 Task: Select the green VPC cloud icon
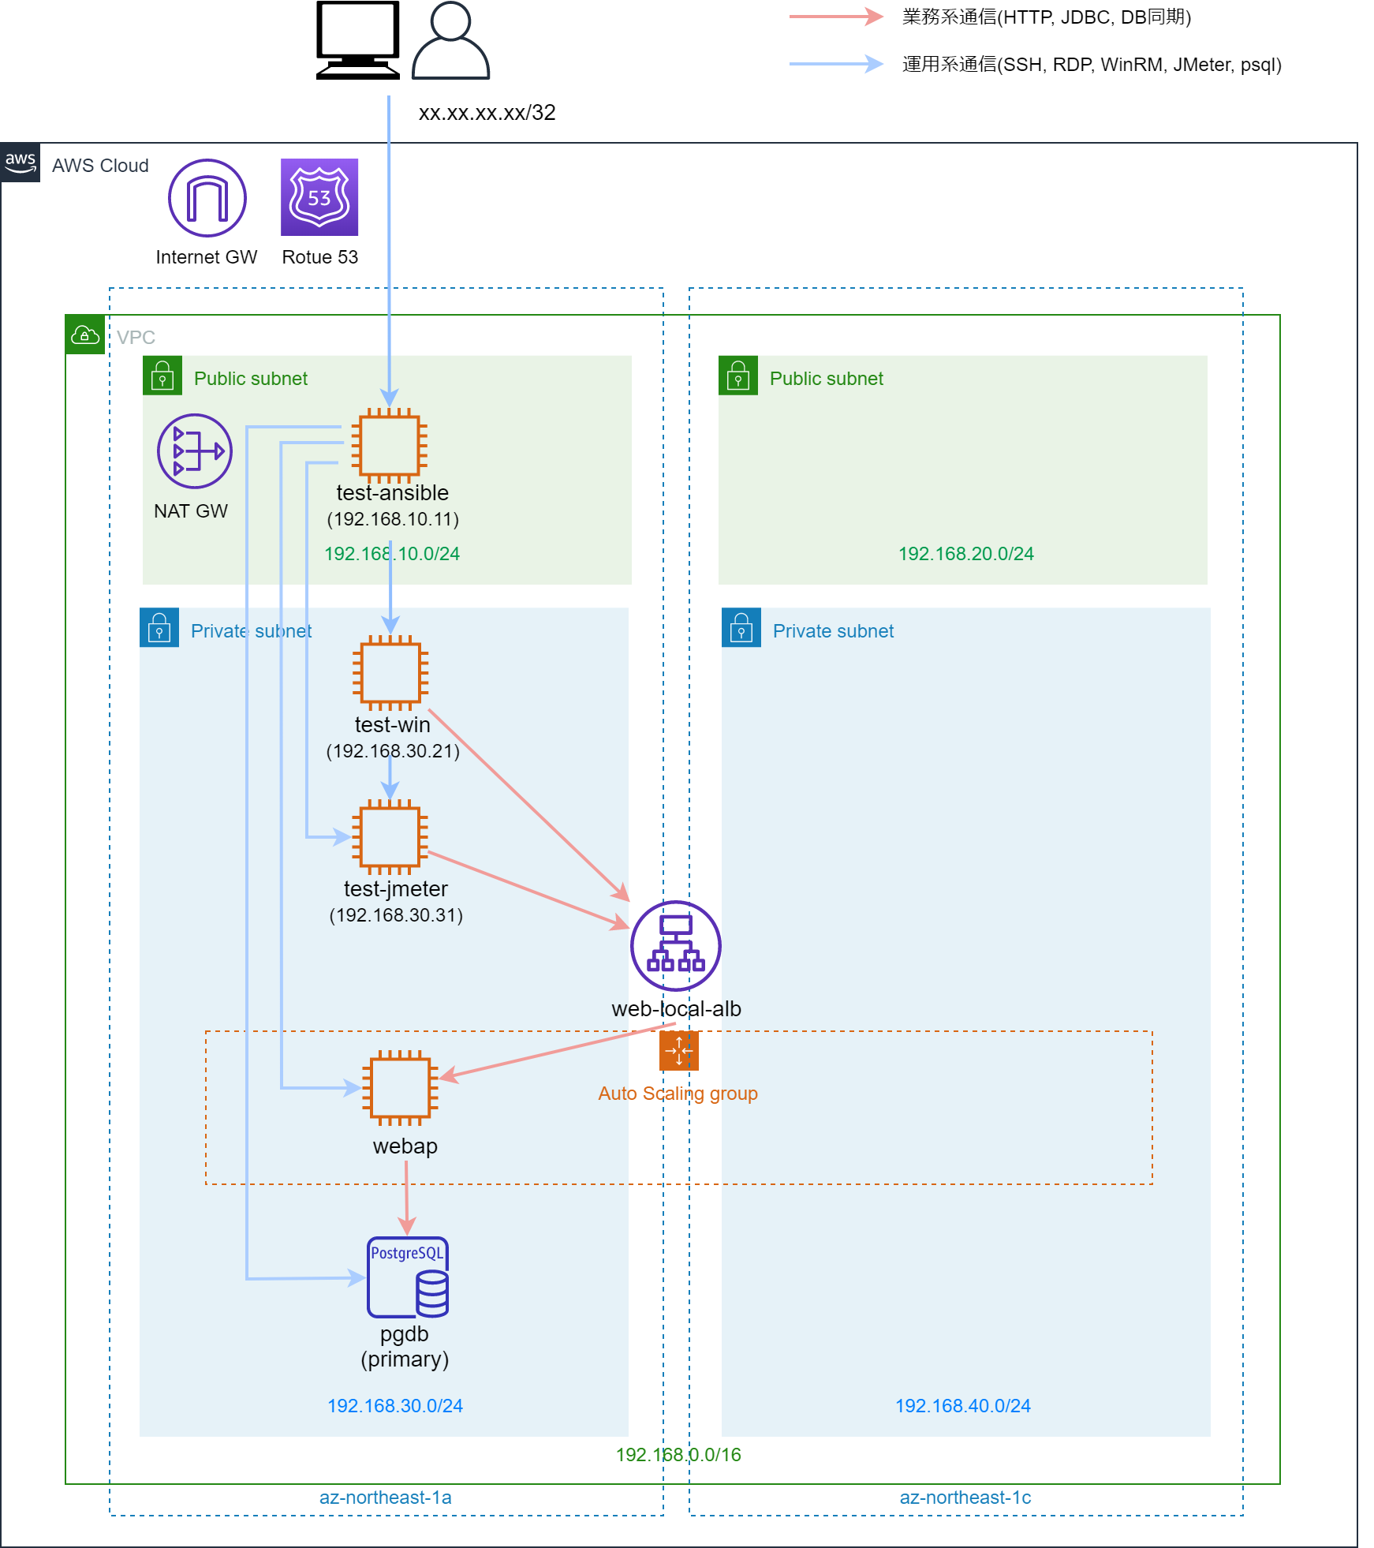85,335
